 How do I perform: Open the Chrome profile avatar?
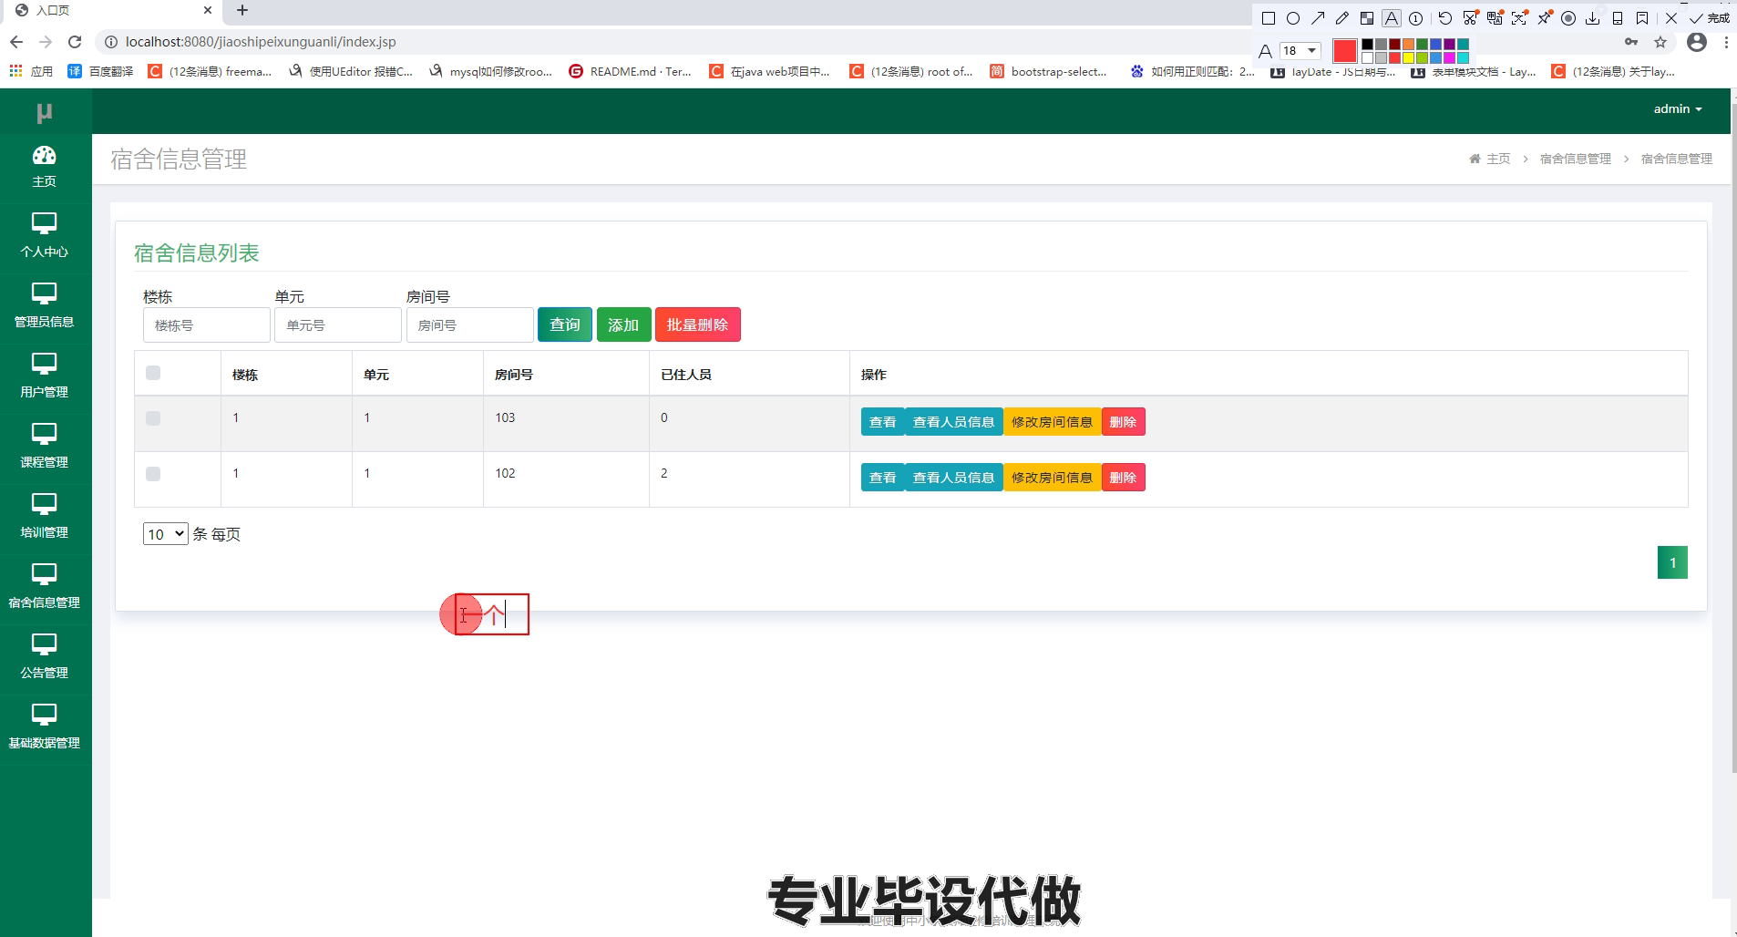[x=1697, y=42]
